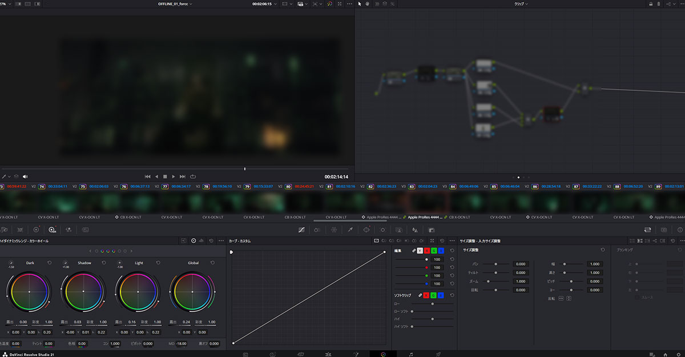Go to project manager home icon
The image size is (685, 357).
pos(665,354)
